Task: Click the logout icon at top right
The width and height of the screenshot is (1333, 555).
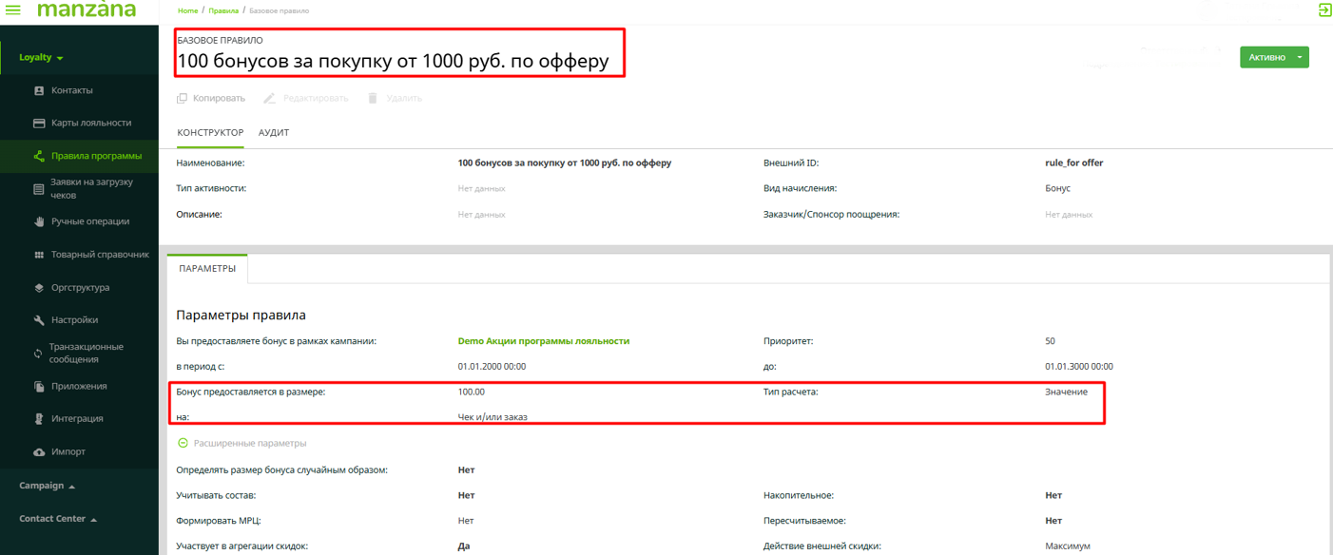Action: [1324, 10]
